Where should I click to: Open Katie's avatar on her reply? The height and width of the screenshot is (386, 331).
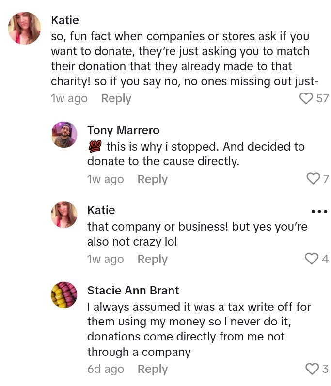pos(64,215)
